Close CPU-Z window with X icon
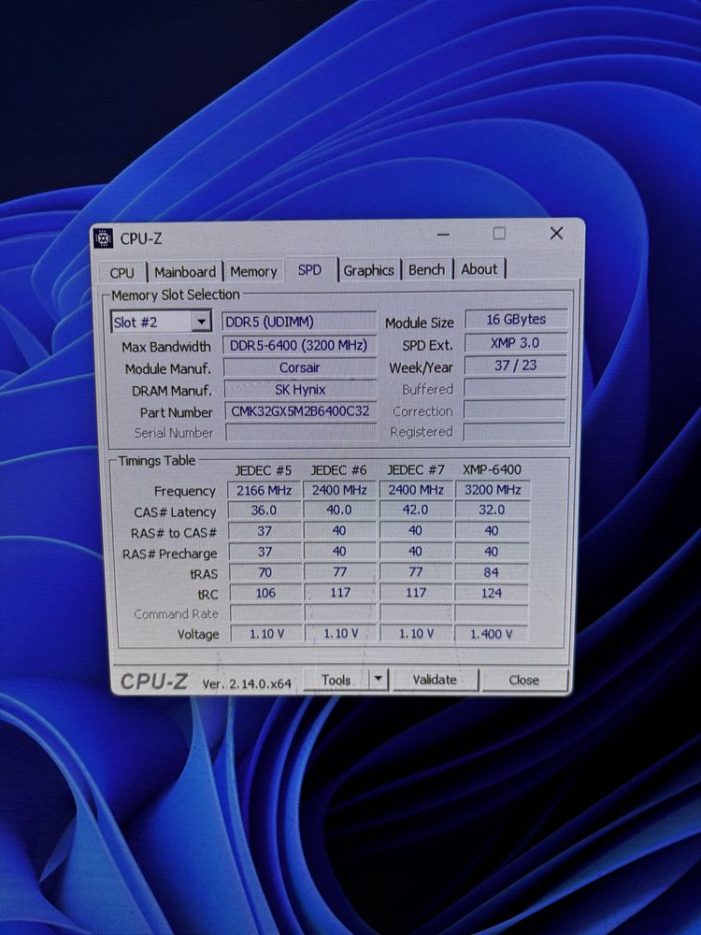This screenshot has height=935, width=701. 556,233
